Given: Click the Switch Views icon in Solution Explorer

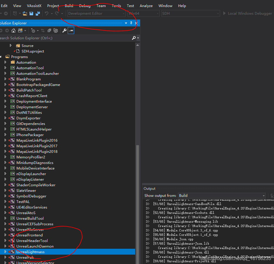Looking at the screenshot, I should [20, 31].
